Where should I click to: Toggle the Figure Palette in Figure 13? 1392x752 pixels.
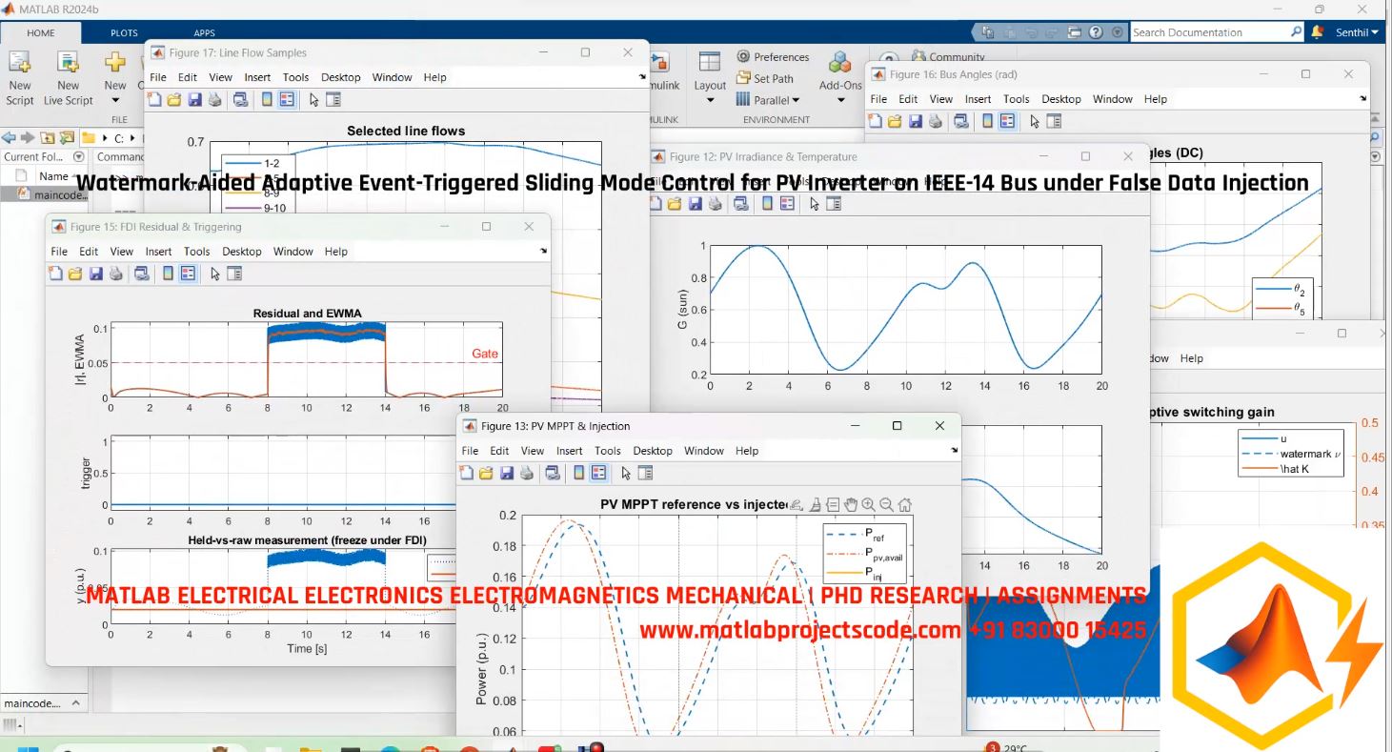pos(578,473)
